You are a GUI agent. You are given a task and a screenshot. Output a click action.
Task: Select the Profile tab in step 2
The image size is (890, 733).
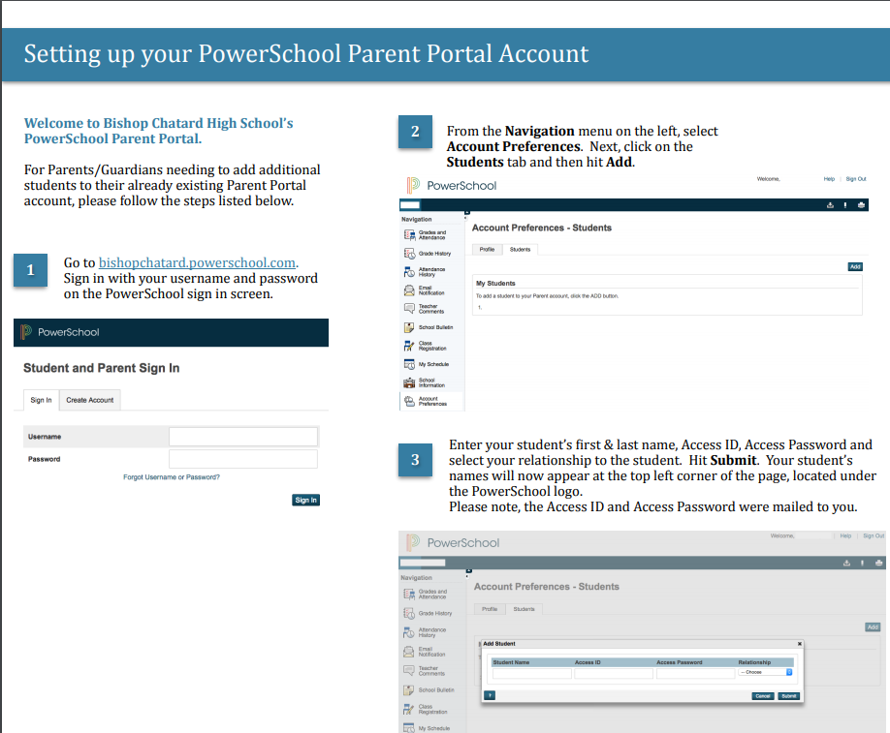coord(487,250)
